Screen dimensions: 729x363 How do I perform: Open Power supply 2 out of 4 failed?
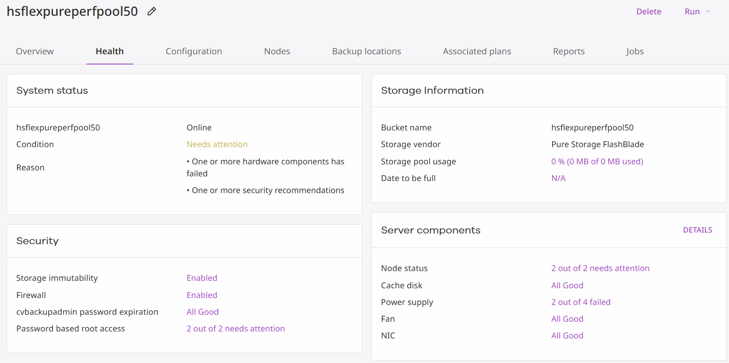point(580,302)
